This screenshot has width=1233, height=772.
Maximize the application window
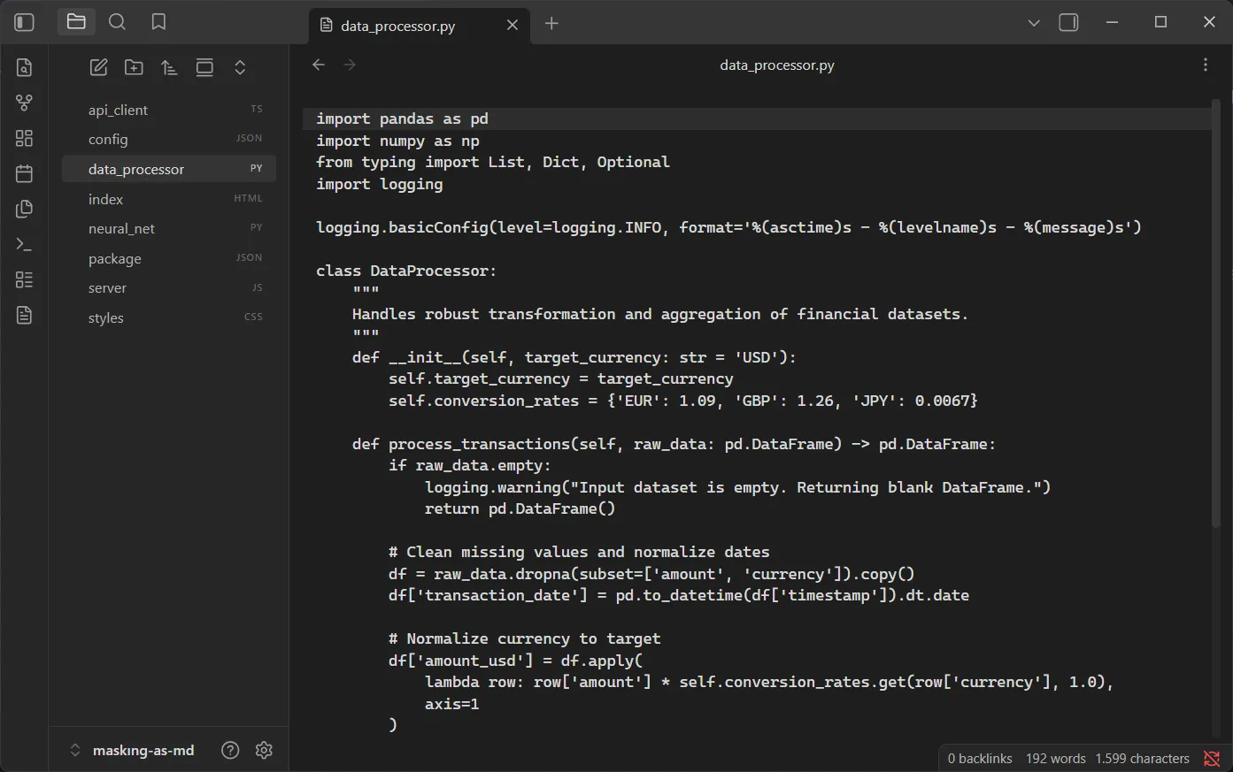coord(1161,22)
